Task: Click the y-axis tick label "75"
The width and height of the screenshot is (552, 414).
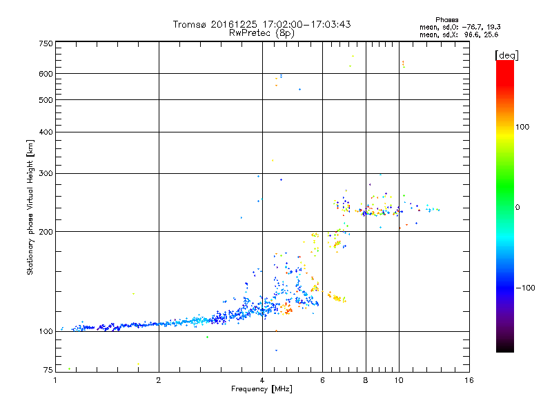Action: (x=48, y=370)
